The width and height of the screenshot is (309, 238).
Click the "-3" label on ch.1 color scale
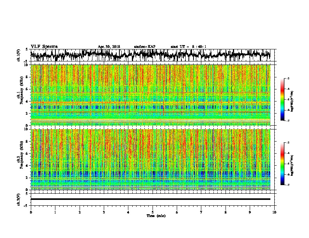(x=288, y=79)
